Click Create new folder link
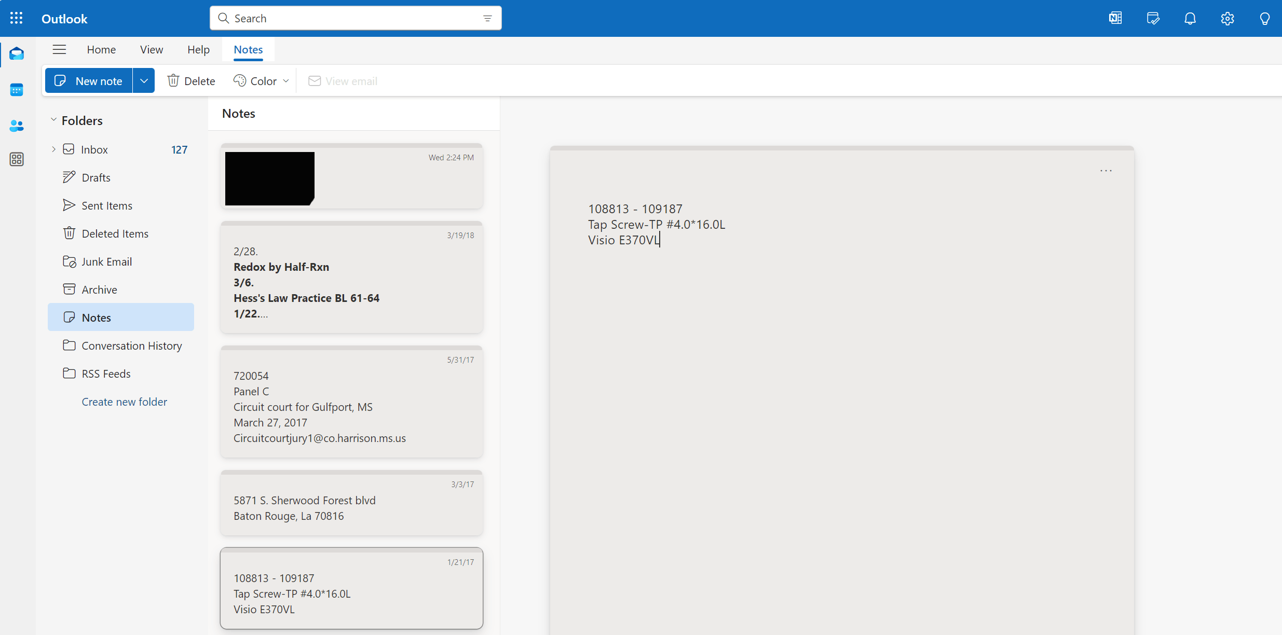This screenshot has height=635, width=1282. [125, 402]
